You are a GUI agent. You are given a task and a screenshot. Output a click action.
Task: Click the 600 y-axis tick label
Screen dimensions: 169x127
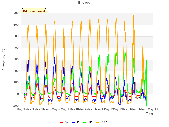pos(16,25)
